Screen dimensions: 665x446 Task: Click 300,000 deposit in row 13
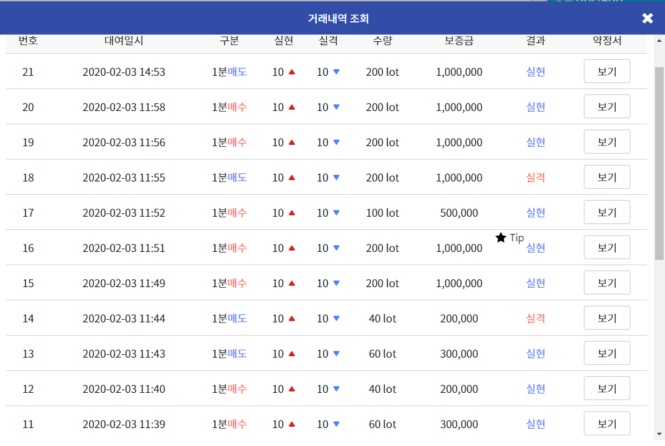(x=459, y=354)
